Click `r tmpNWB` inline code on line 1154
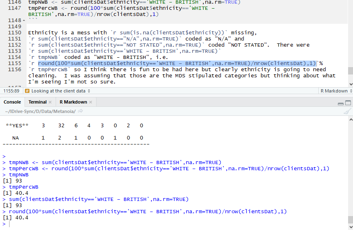This screenshot has width=353, height=230. (x=45, y=57)
